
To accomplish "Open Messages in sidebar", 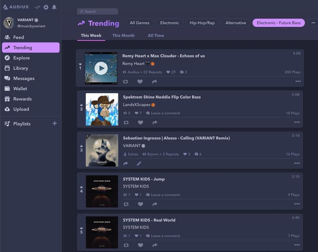I will [x=31, y=78].
